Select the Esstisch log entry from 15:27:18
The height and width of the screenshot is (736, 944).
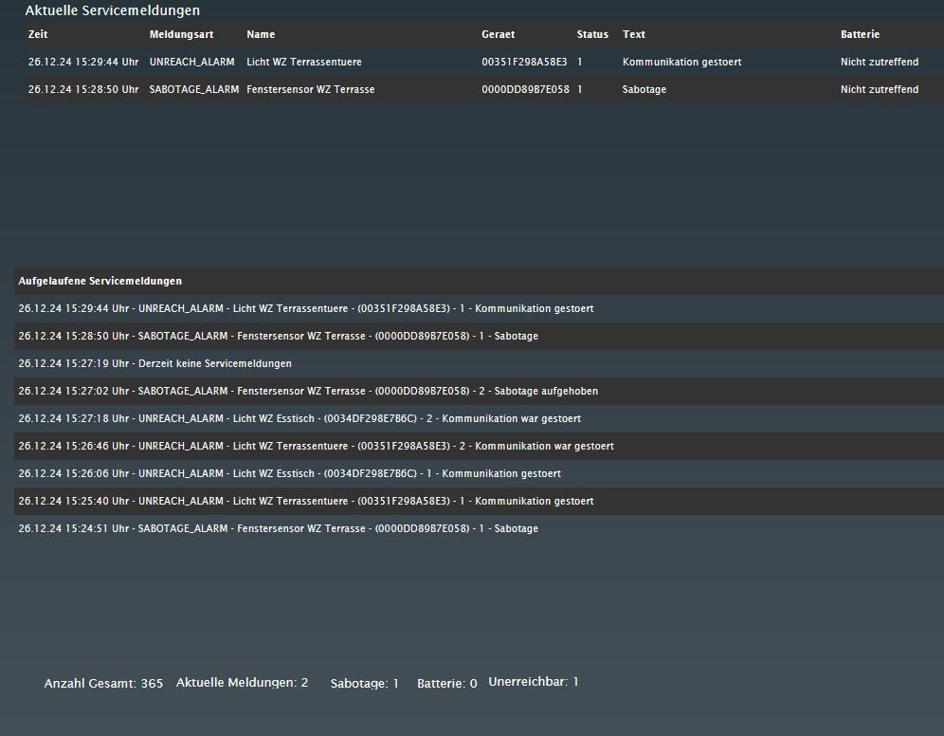pos(300,418)
